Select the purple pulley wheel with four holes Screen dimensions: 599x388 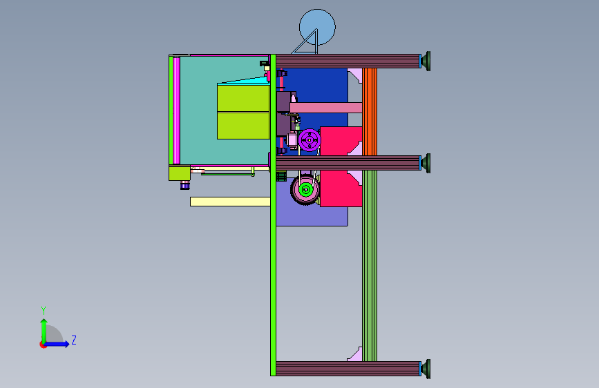tap(309, 140)
